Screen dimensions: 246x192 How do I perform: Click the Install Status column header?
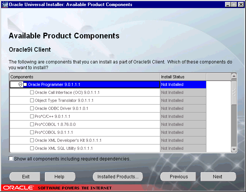[x=183, y=77]
